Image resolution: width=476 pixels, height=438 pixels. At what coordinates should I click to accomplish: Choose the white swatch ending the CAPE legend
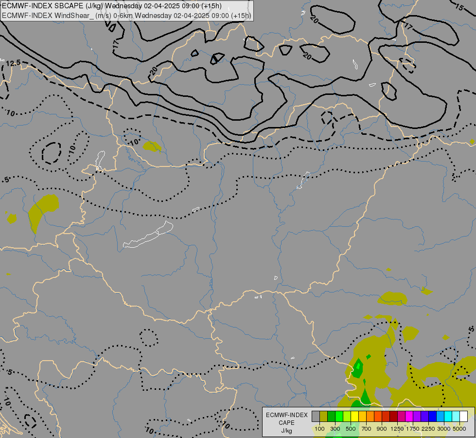(x=463, y=417)
